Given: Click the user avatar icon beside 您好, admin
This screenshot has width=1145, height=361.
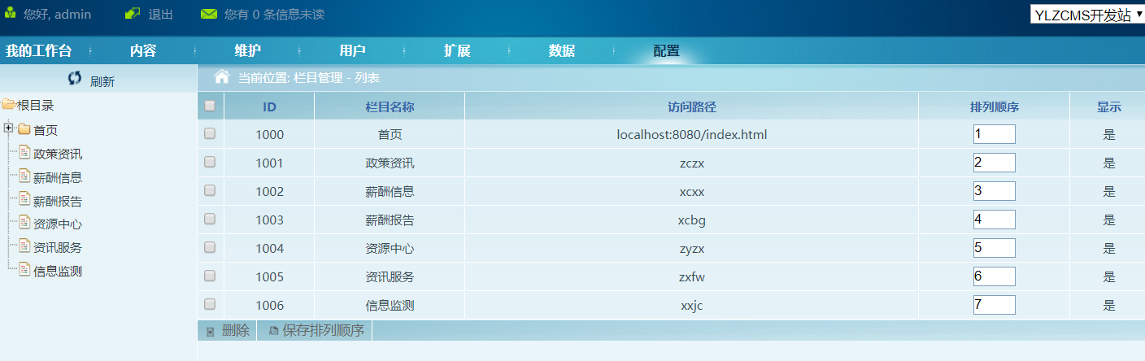Looking at the screenshot, I should 11,14.
